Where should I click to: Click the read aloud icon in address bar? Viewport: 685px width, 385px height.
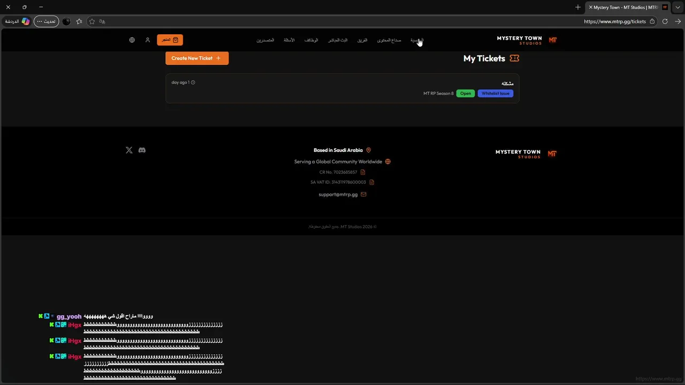(102, 21)
